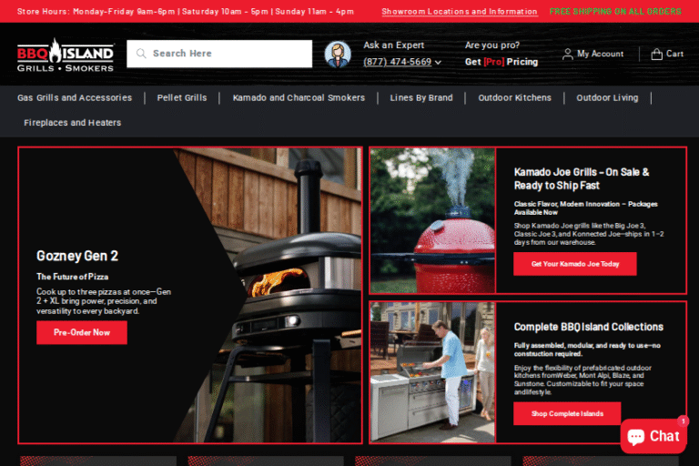
Task: Open My Account user icon
Action: pyautogui.click(x=568, y=54)
